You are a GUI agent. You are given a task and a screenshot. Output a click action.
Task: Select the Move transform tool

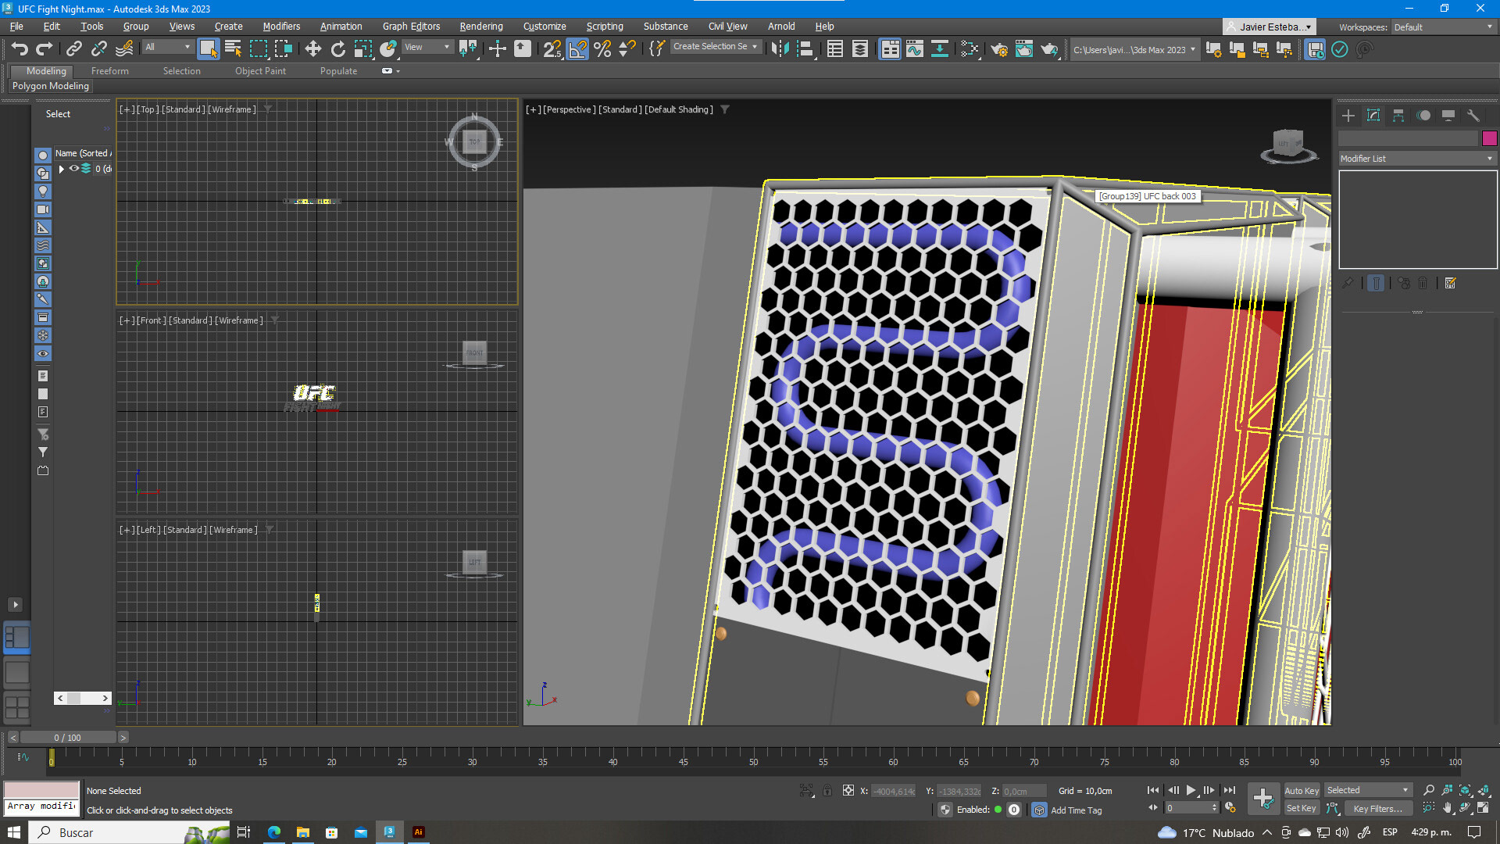312,49
